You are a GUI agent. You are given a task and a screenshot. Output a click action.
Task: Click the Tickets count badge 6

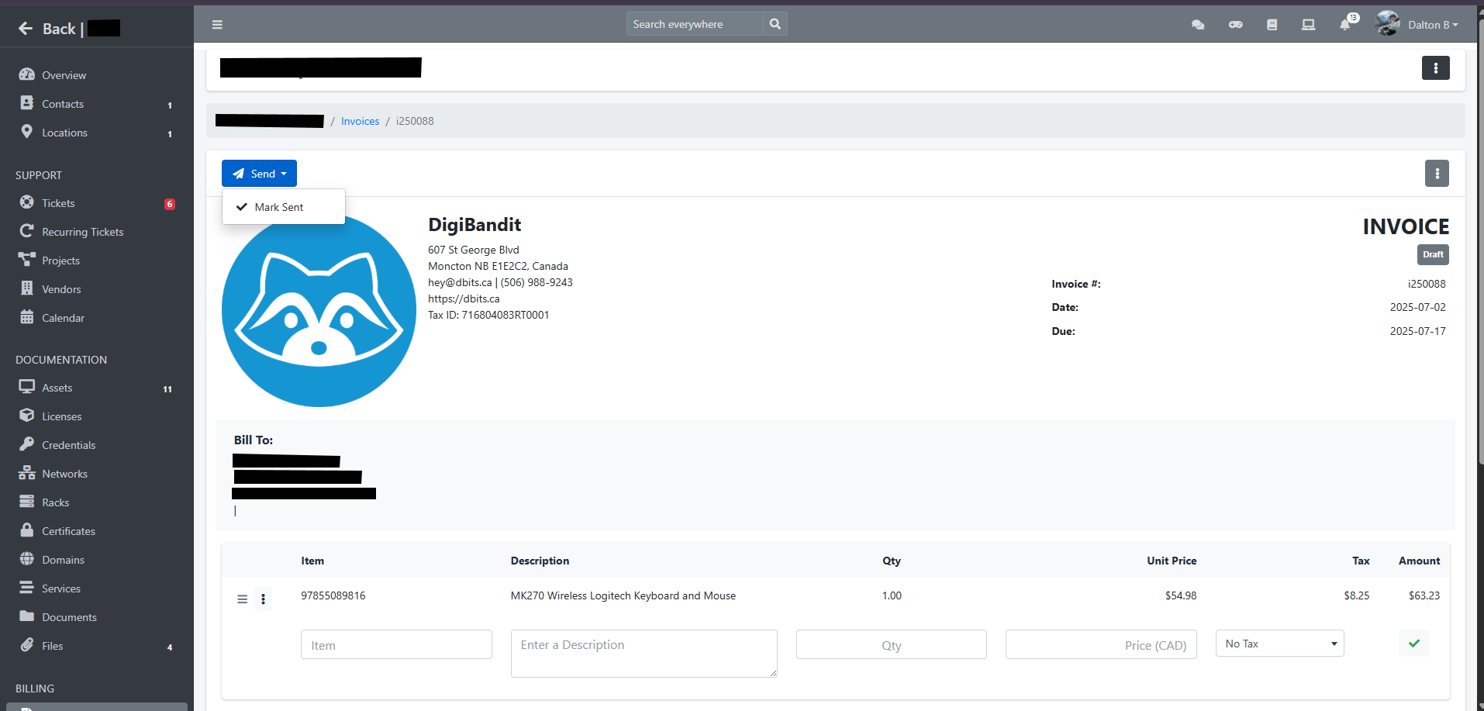170,204
